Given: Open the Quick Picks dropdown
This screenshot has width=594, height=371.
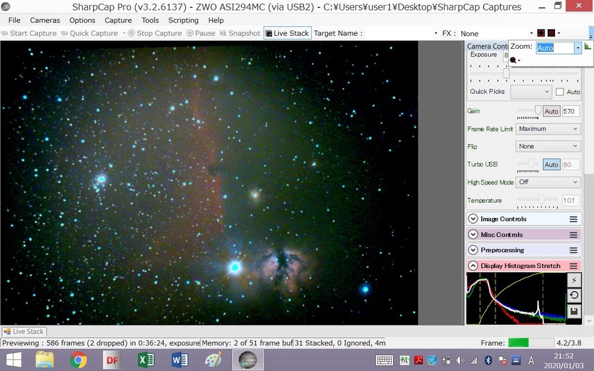Looking at the screenshot, I should pyautogui.click(x=531, y=92).
